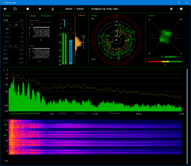Click the Left bit monitor grid
The width and height of the screenshot is (191, 166).
coord(40,32)
